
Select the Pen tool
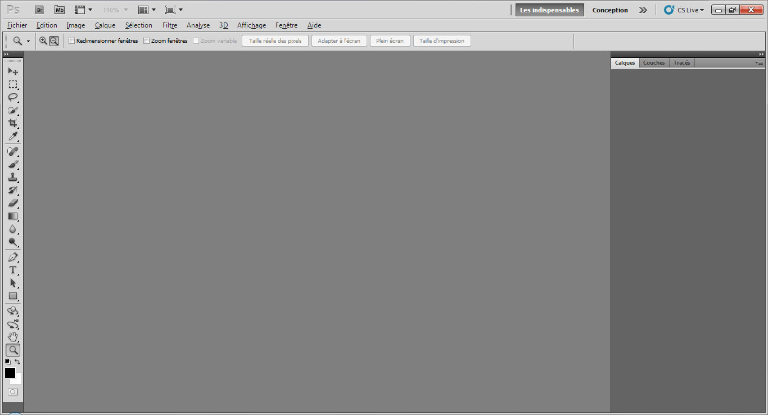[x=12, y=257]
